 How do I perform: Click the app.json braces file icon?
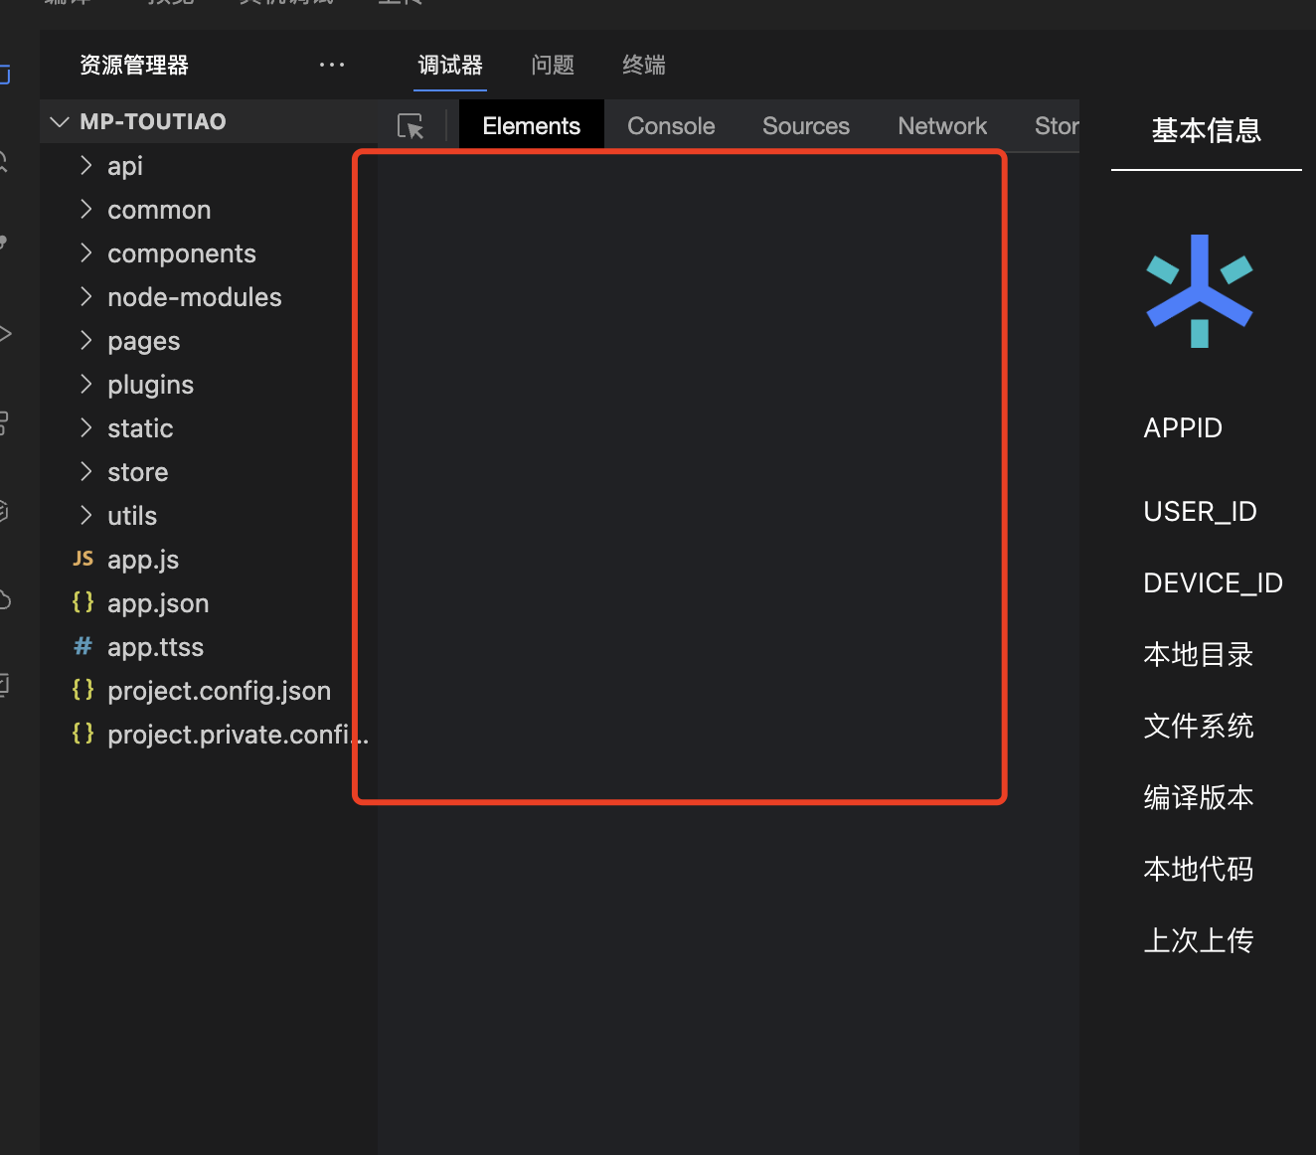tap(83, 603)
